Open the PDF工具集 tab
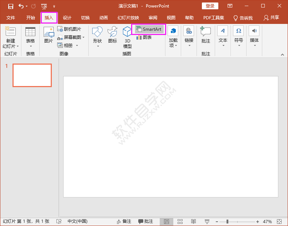 click(x=214, y=18)
